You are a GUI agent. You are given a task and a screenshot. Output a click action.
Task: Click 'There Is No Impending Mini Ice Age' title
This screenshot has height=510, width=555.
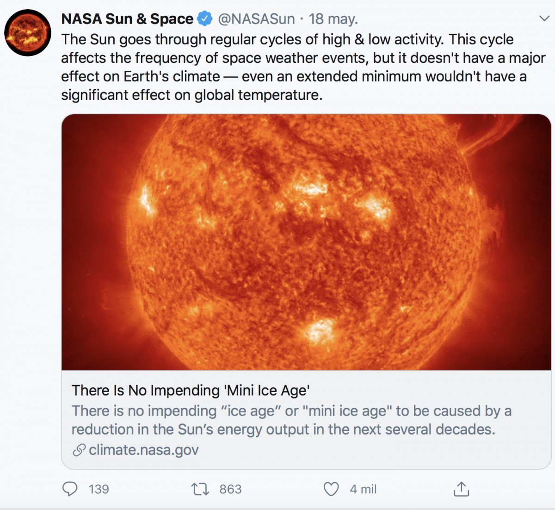tap(191, 390)
